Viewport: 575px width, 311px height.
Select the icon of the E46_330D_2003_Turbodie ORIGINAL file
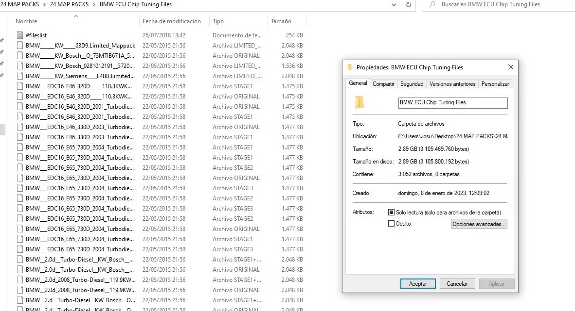click(20, 127)
